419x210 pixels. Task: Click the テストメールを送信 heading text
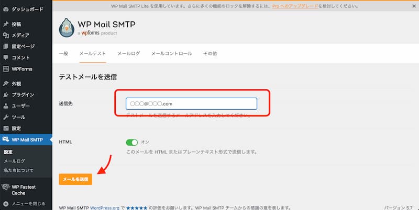88,77
